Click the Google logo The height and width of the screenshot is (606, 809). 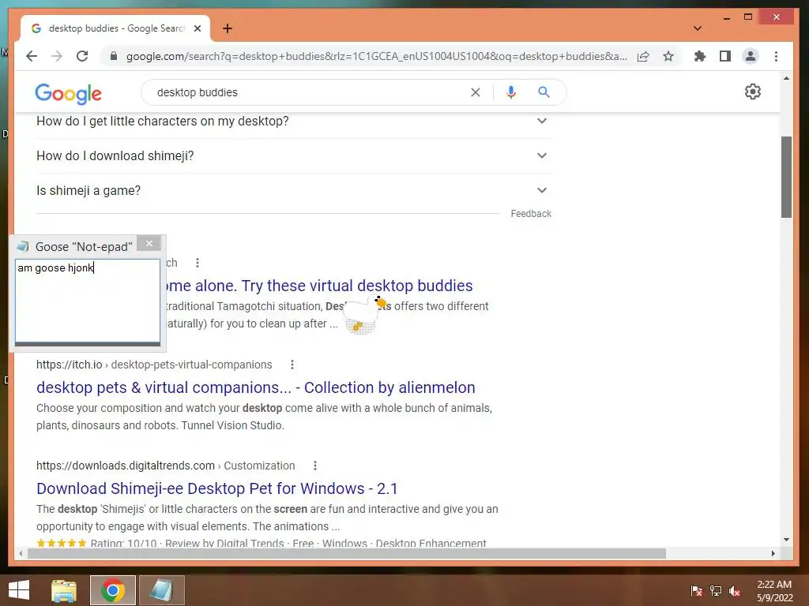coord(68,93)
